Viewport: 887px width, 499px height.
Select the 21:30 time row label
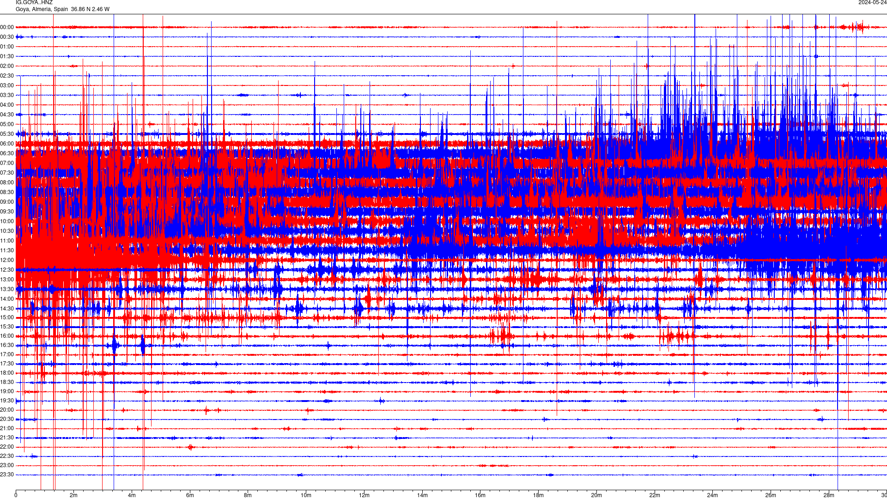pyautogui.click(x=7, y=438)
